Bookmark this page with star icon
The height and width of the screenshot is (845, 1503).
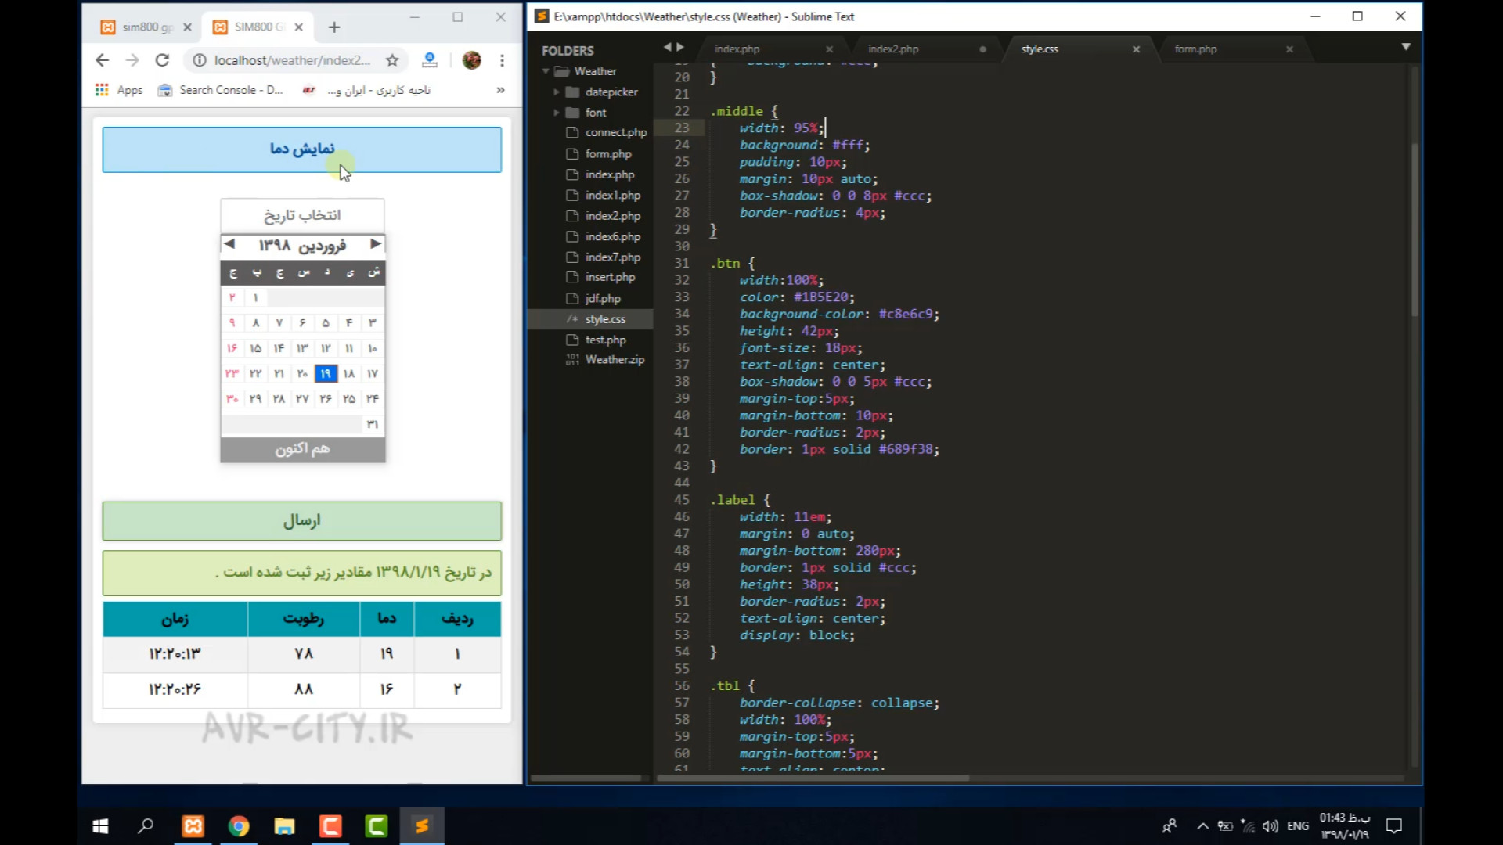pyautogui.click(x=392, y=60)
